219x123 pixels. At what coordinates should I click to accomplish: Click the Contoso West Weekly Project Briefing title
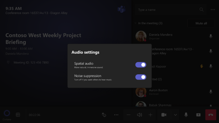tap(43, 39)
